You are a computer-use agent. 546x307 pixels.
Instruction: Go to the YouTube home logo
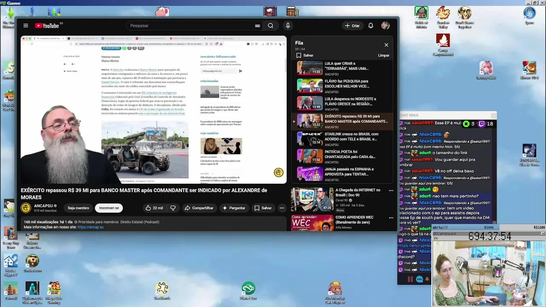(x=47, y=26)
